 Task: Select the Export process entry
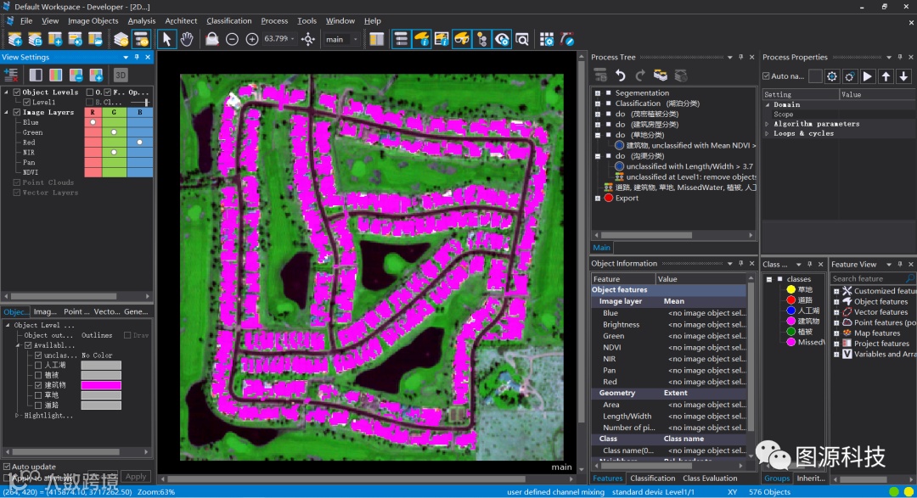[x=627, y=198]
